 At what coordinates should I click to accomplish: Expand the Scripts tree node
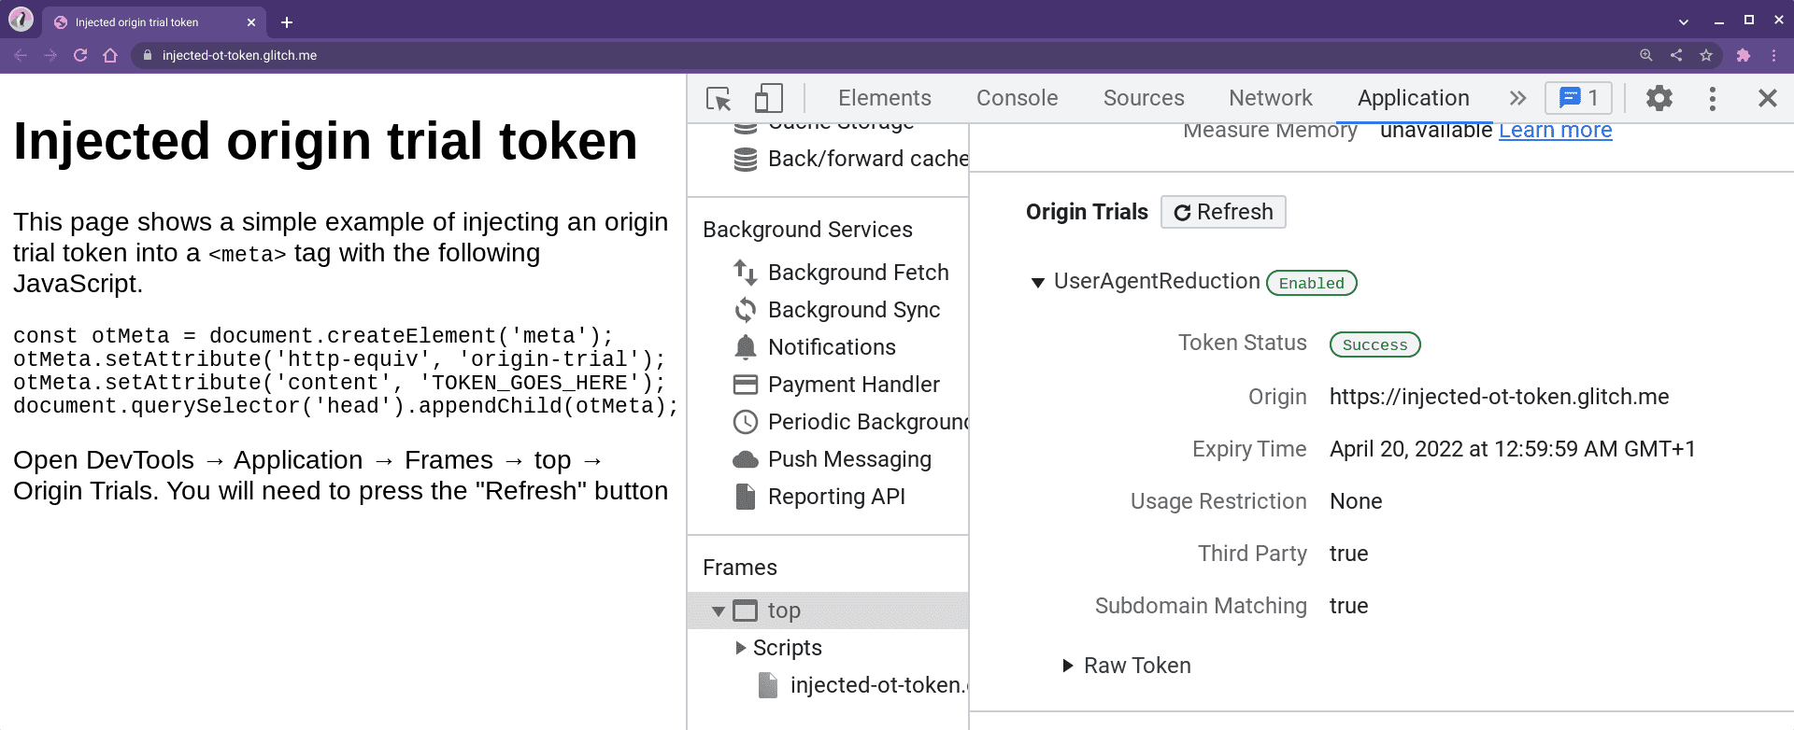(741, 648)
